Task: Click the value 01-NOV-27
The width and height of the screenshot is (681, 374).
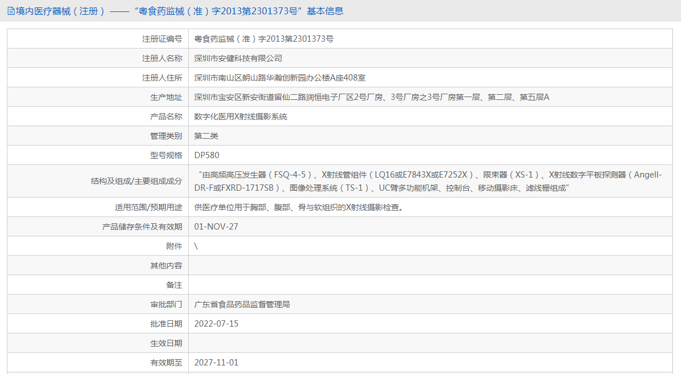Action: tap(216, 227)
